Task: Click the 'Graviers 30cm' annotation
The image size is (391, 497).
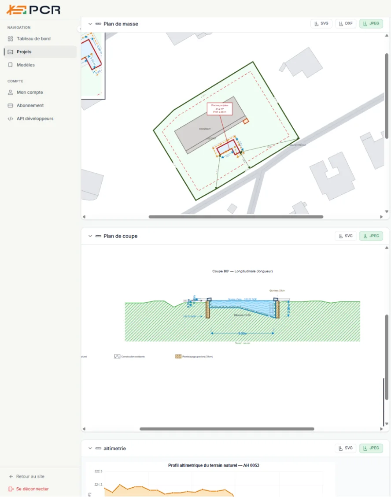Action: point(277,291)
